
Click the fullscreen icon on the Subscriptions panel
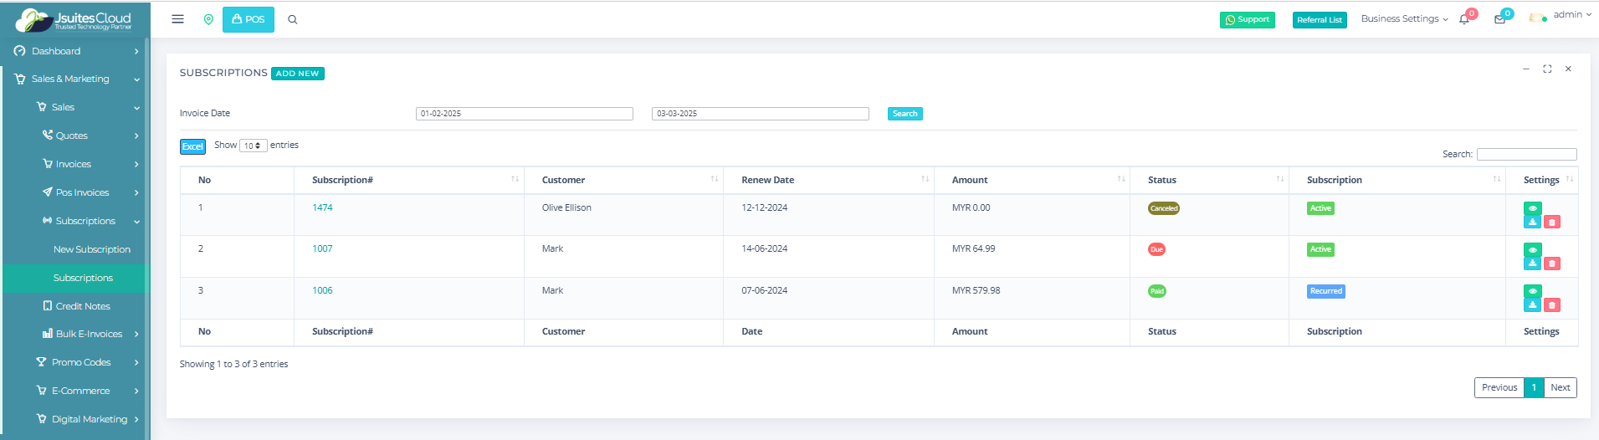(1547, 69)
